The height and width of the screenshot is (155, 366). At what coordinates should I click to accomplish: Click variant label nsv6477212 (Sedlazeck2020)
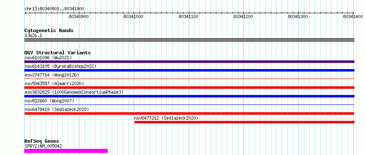point(166,118)
